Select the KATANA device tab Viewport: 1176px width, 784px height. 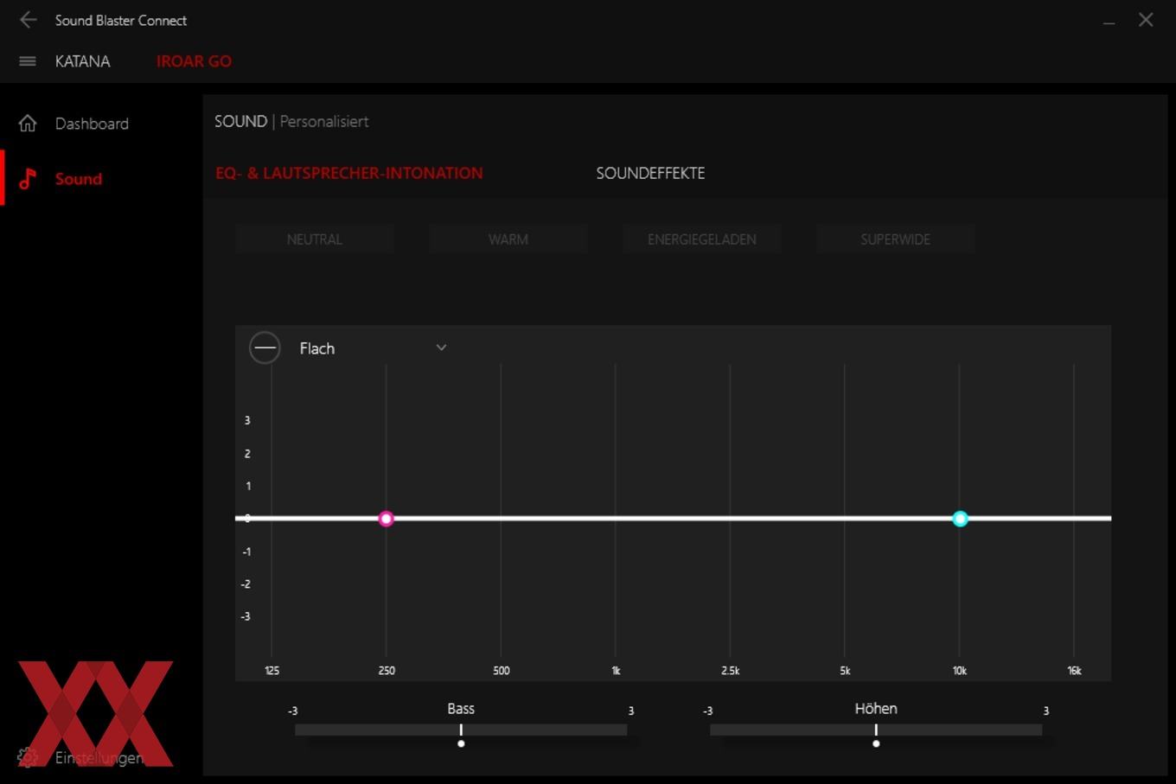[83, 61]
